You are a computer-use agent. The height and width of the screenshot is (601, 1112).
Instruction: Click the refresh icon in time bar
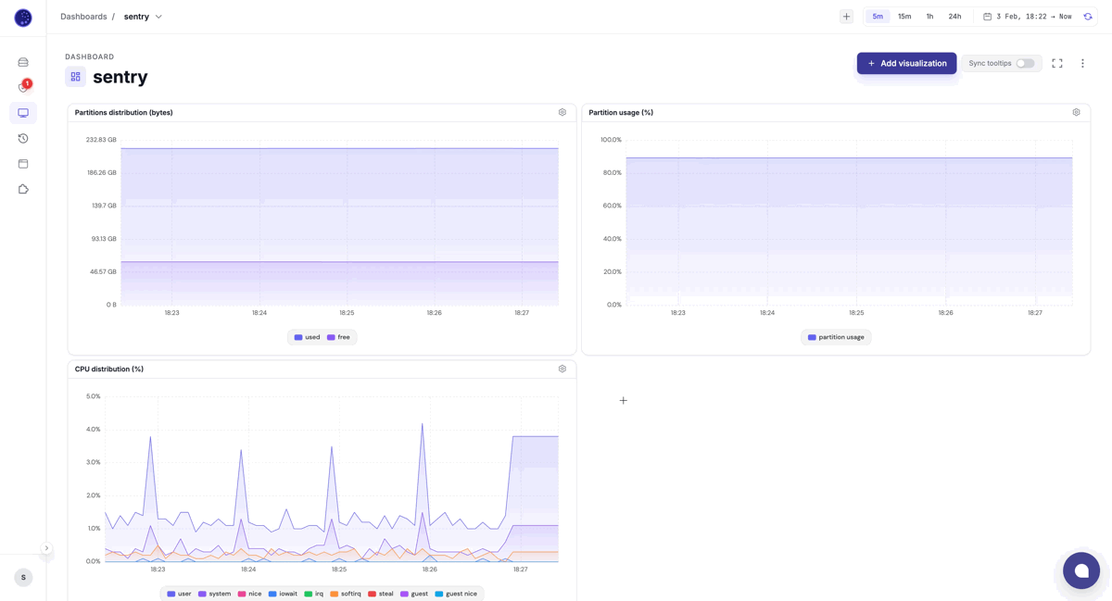(x=1088, y=17)
